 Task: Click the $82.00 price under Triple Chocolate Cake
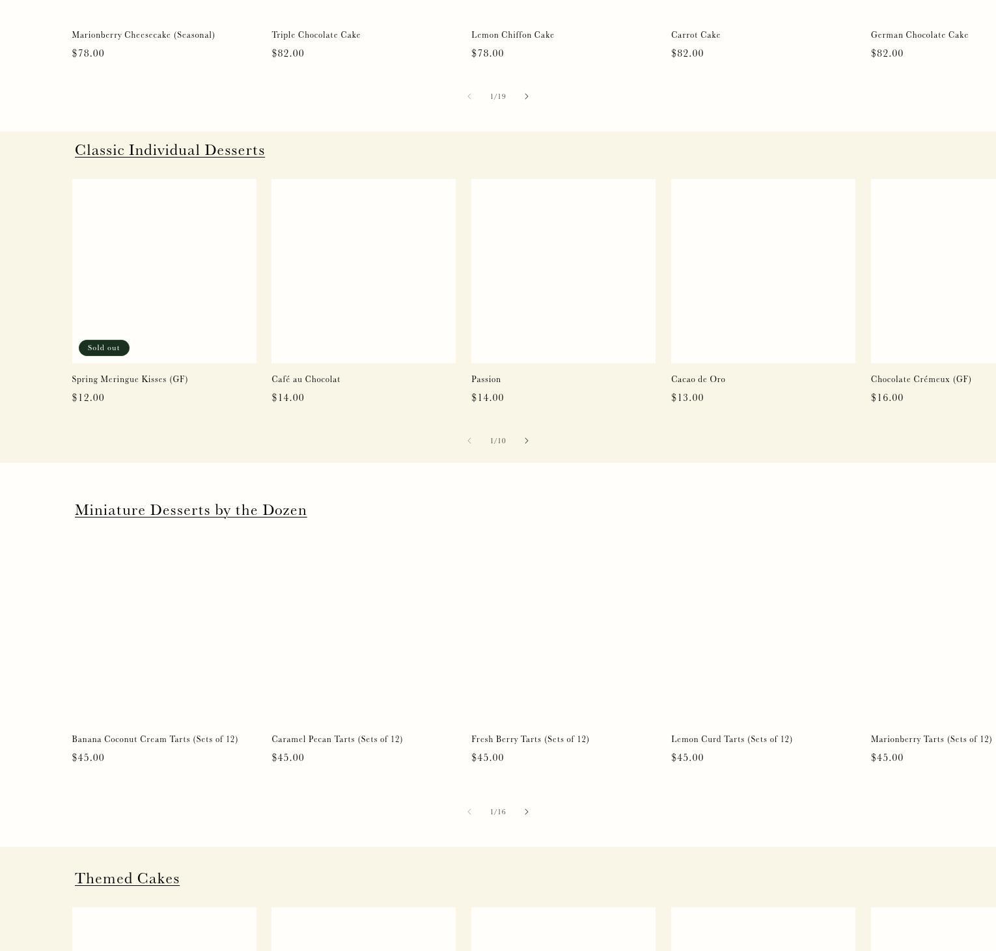click(x=288, y=53)
